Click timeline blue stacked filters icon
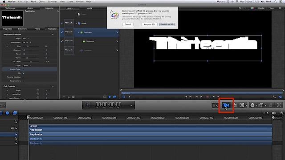The width and height of the screenshot is (285, 160). [15, 113]
